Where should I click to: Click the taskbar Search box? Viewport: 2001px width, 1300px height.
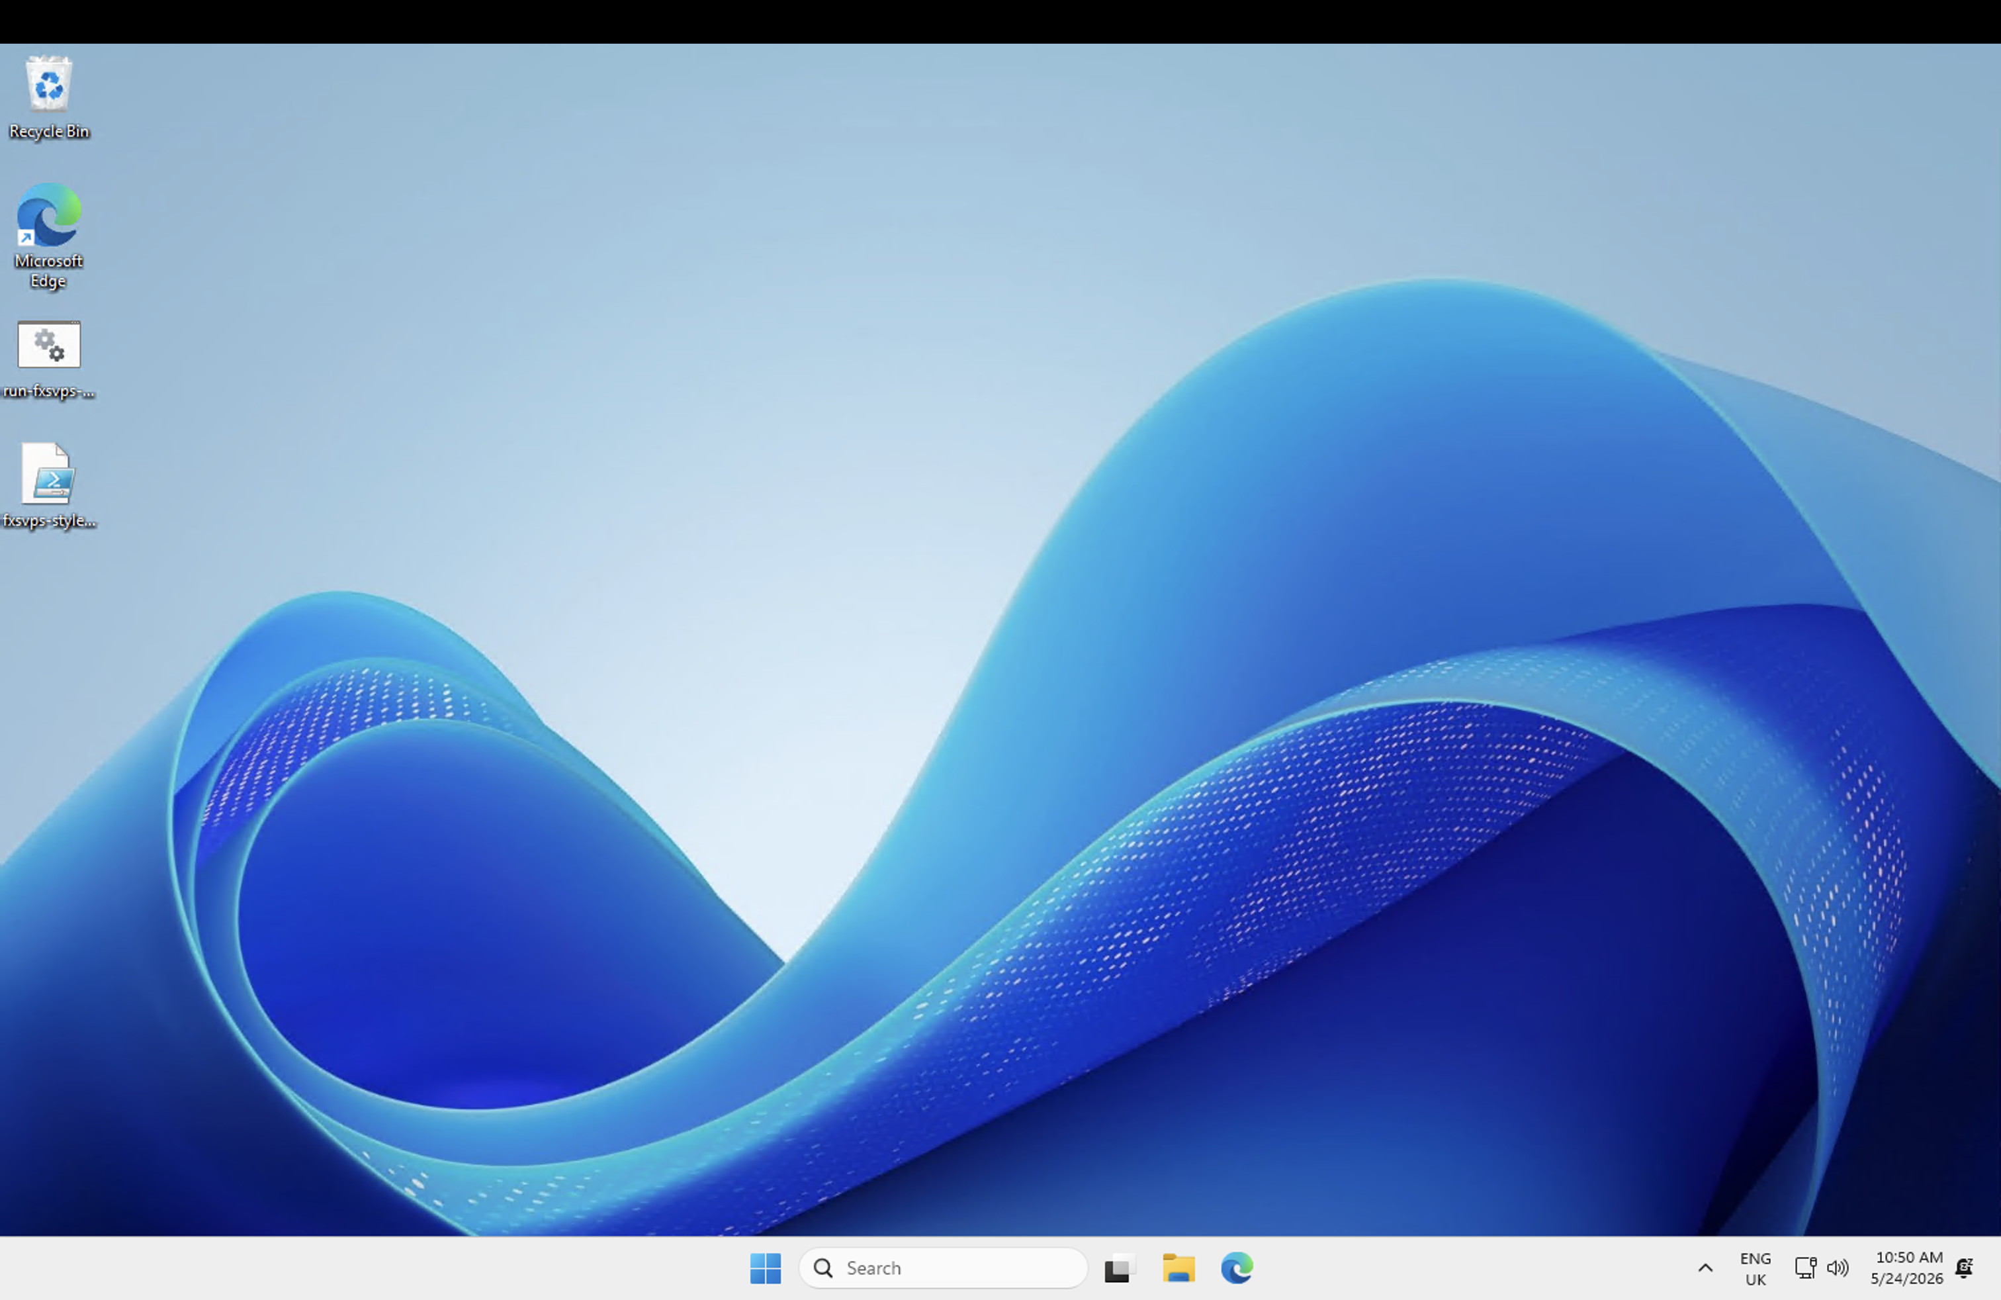[x=944, y=1268]
